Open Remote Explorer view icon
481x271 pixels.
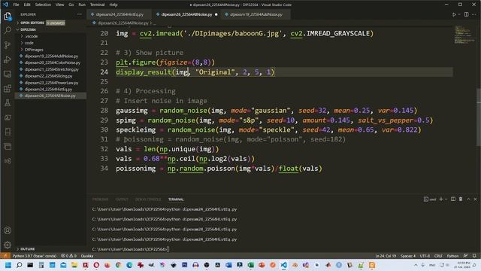pyautogui.click(x=8, y=74)
